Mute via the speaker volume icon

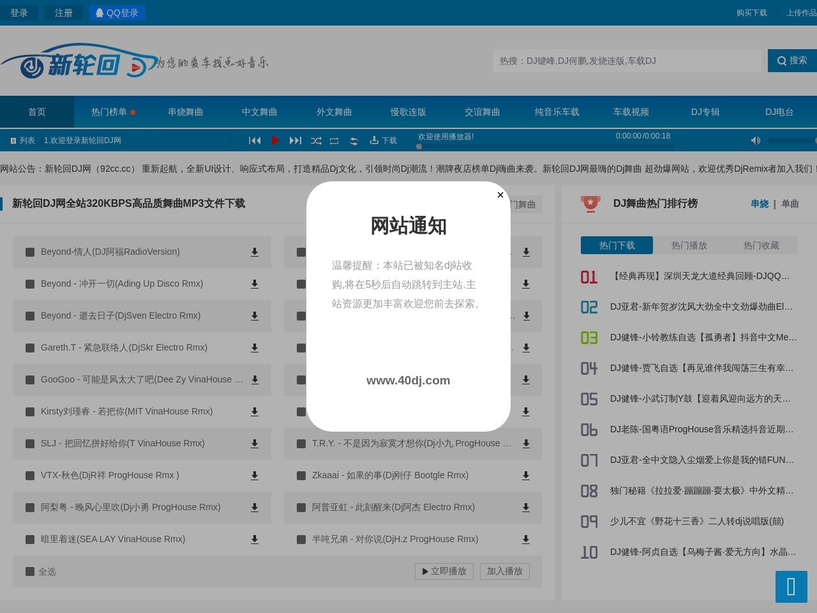point(756,140)
